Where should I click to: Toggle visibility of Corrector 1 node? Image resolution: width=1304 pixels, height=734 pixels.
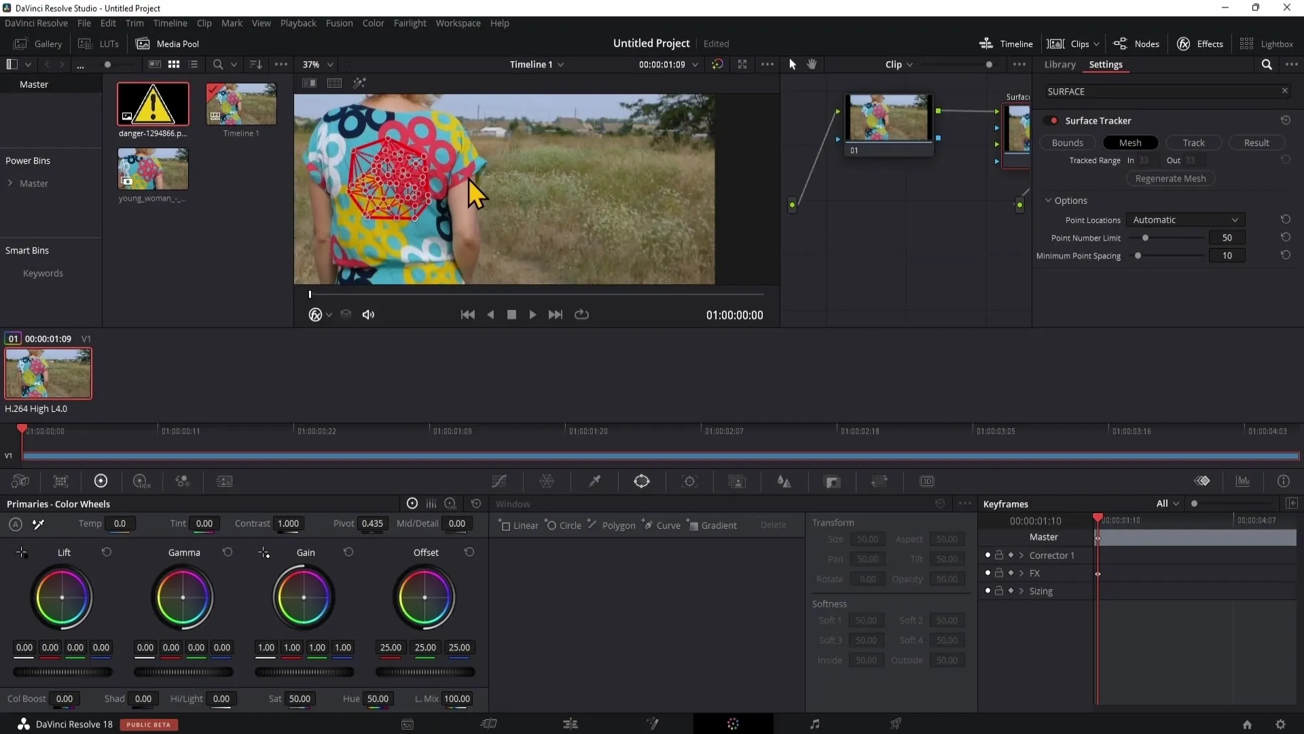click(987, 555)
